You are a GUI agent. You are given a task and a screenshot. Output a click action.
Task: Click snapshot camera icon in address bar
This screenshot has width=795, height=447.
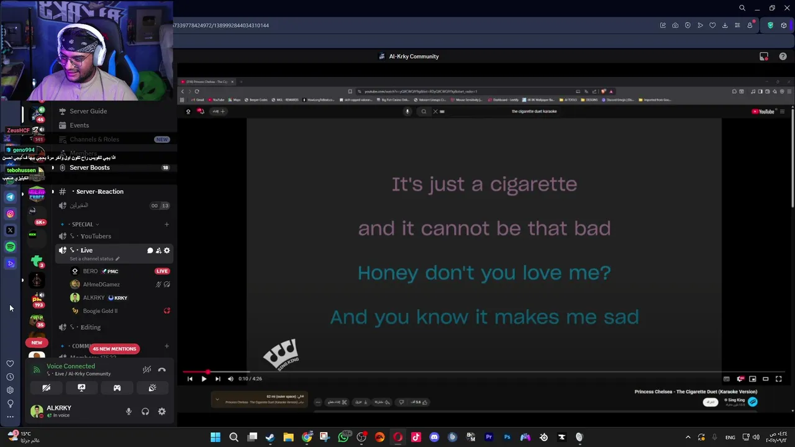[675, 25]
